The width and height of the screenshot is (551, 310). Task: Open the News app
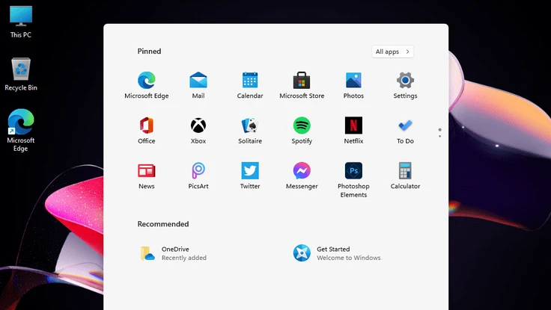(147, 176)
